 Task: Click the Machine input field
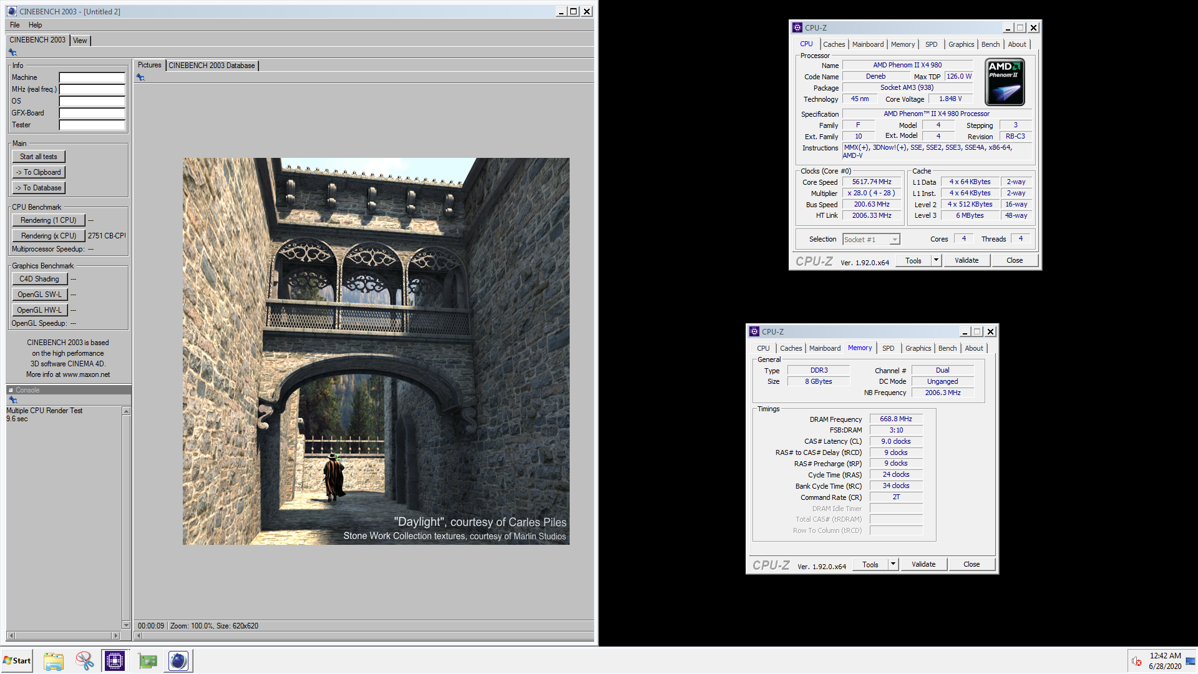click(x=92, y=77)
